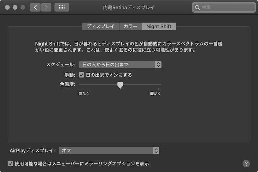Click the minimize window button

[15, 7]
